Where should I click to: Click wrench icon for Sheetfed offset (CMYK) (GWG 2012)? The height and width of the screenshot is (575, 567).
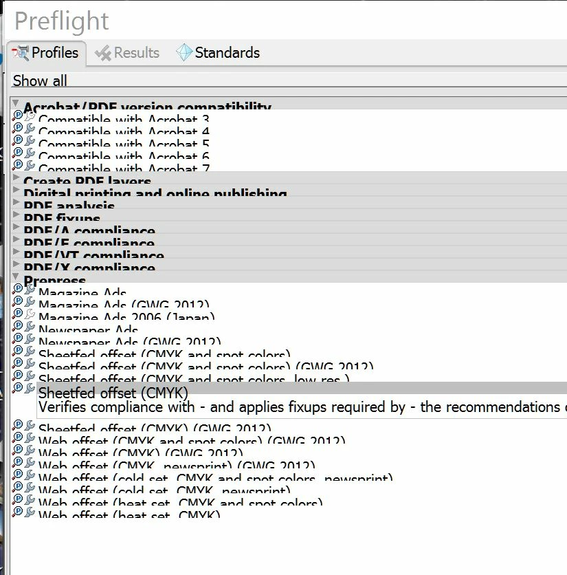pos(30,425)
